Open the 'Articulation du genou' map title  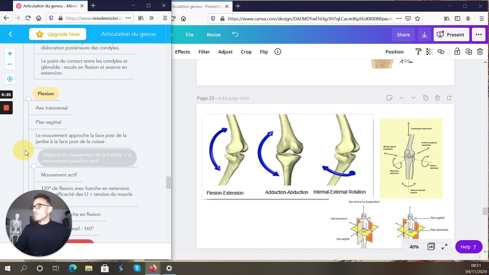pyautogui.click(x=128, y=34)
